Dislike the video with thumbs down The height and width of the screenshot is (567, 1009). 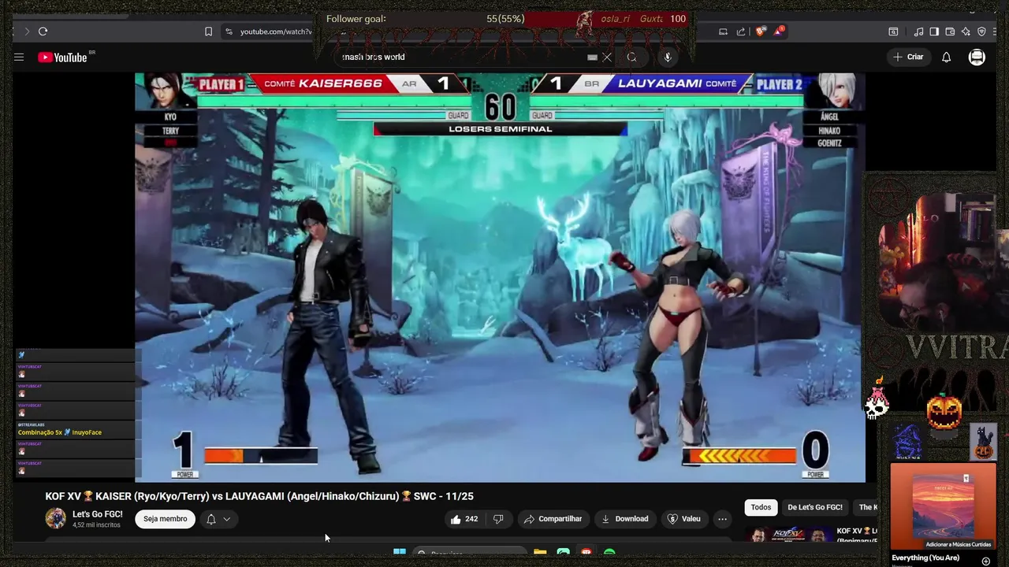[x=498, y=519]
